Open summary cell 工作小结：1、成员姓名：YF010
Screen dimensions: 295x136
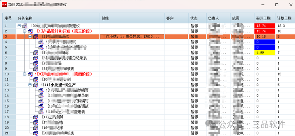[x=132, y=36]
